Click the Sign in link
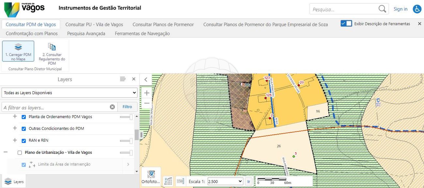This screenshot has height=188, width=424. point(401,9)
